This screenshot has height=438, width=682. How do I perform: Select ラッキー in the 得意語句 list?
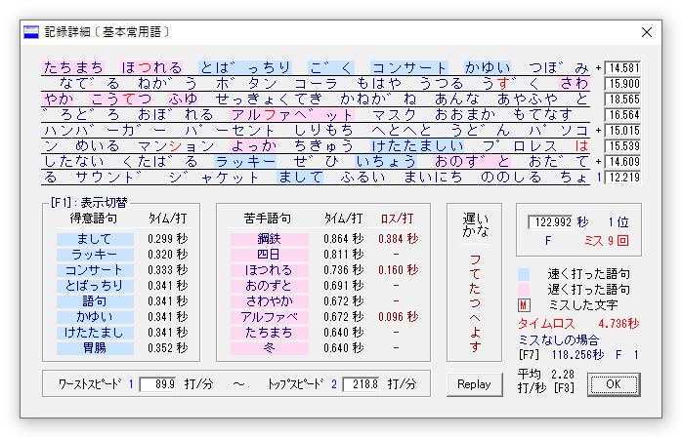95,255
